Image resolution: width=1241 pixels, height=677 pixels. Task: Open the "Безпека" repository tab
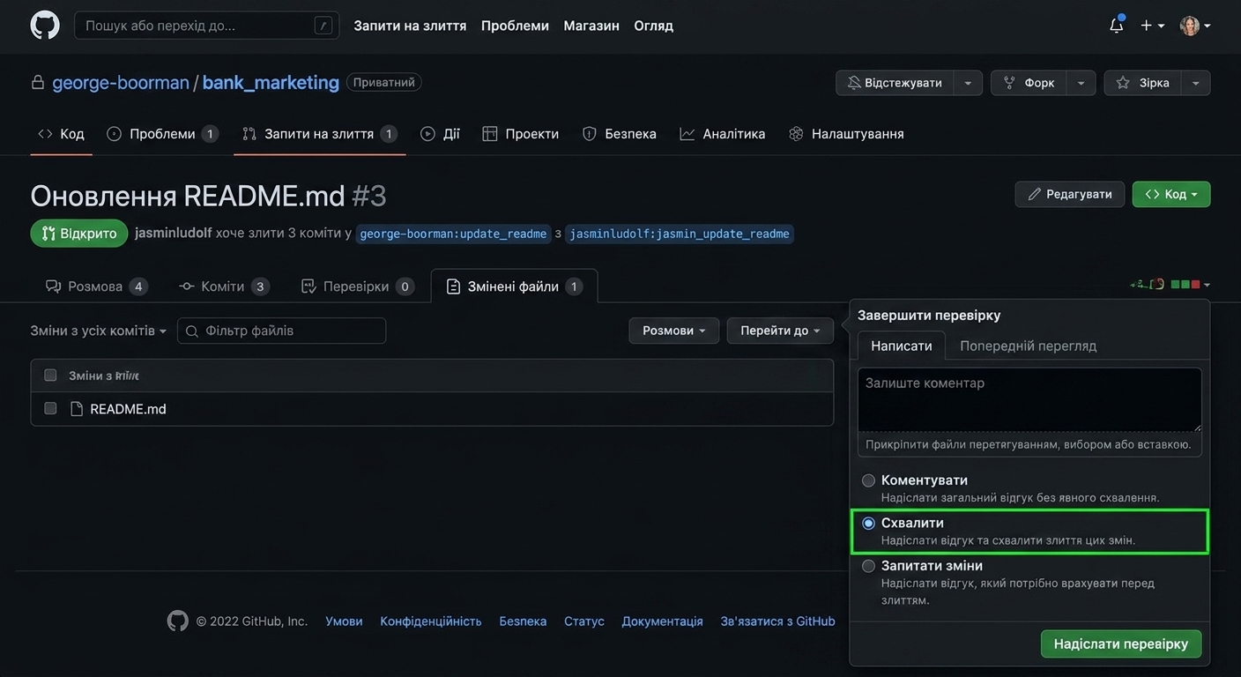coord(620,134)
